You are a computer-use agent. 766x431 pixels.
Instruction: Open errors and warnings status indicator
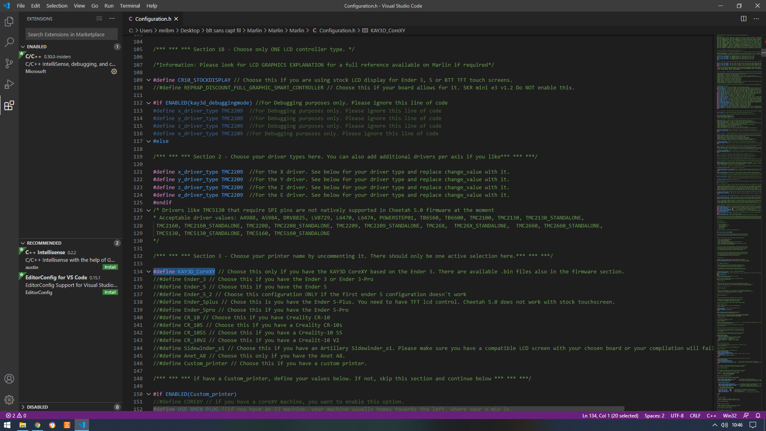[16, 415]
